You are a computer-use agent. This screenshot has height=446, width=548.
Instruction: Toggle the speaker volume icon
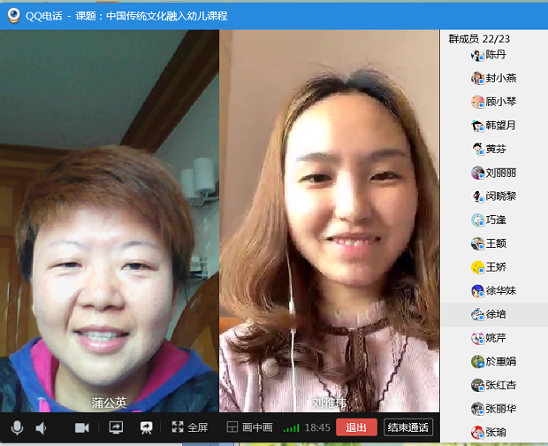tap(41, 427)
